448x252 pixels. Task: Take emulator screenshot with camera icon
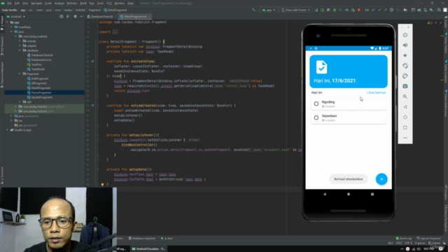click(405, 86)
